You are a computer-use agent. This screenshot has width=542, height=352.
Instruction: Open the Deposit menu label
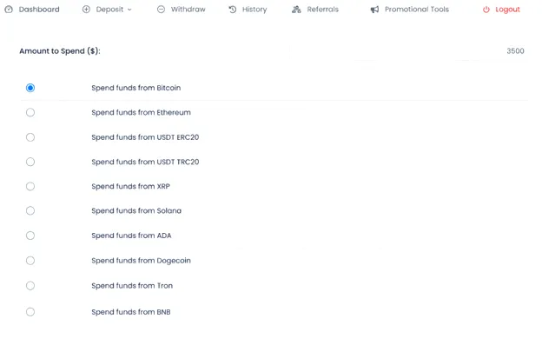tap(109, 10)
